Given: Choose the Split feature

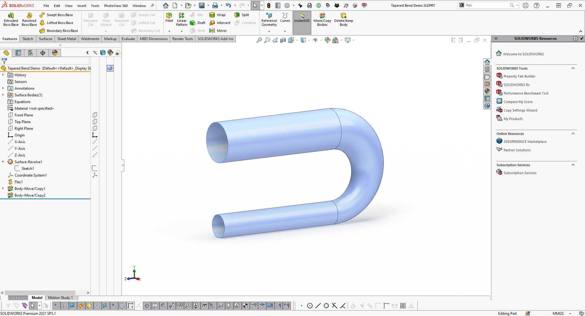Looking at the screenshot, I should pyautogui.click(x=242, y=15).
